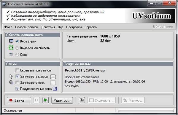Click the window capture icon next to Окно
The height and width of the screenshot is (115, 178).
coord(11,55)
